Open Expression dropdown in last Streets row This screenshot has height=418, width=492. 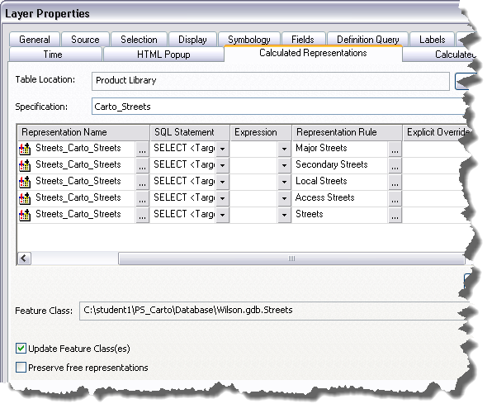[x=284, y=216]
